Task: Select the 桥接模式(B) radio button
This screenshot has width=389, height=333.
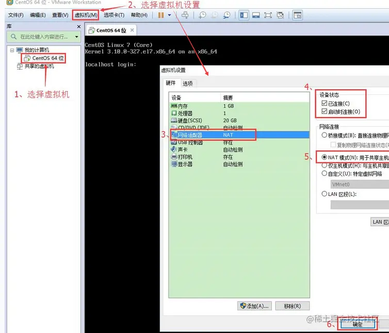Action: (324, 135)
